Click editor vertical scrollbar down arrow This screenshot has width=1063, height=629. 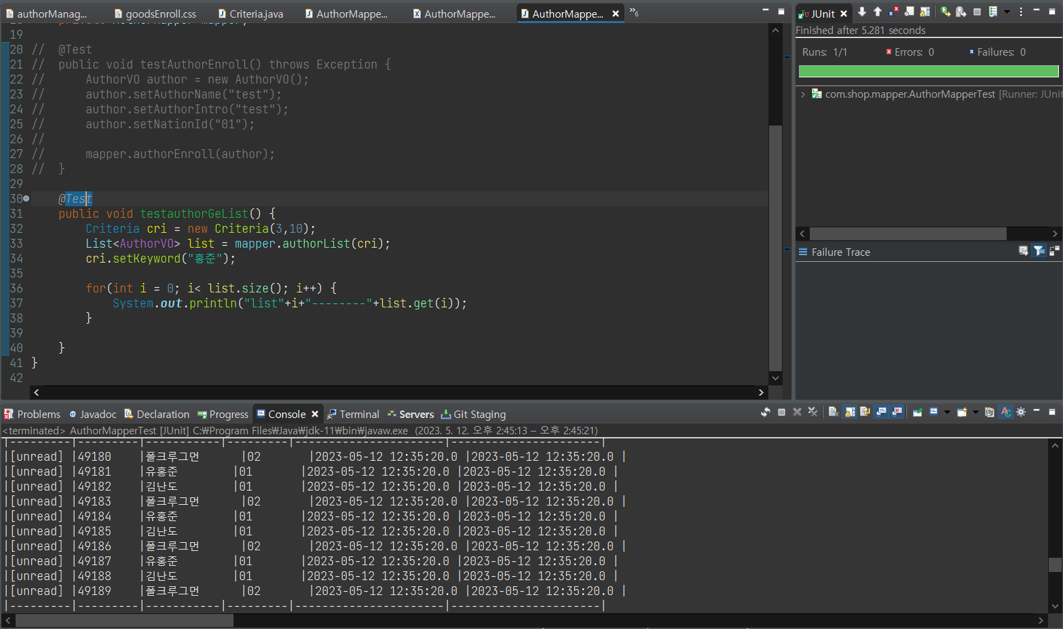775,378
